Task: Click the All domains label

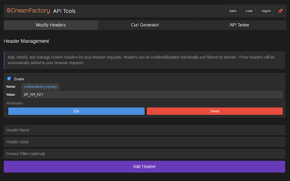Action: click(14, 103)
